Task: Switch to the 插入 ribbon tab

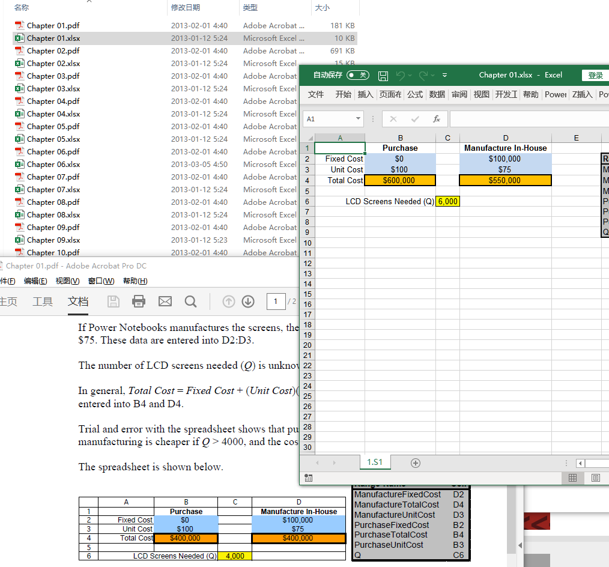Action: (365, 94)
